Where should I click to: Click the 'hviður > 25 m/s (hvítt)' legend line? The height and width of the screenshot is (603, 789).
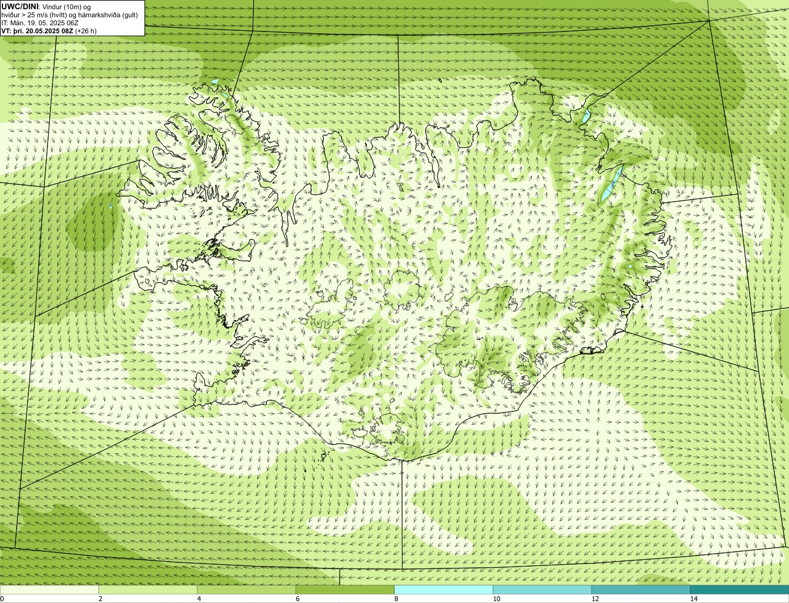click(70, 14)
